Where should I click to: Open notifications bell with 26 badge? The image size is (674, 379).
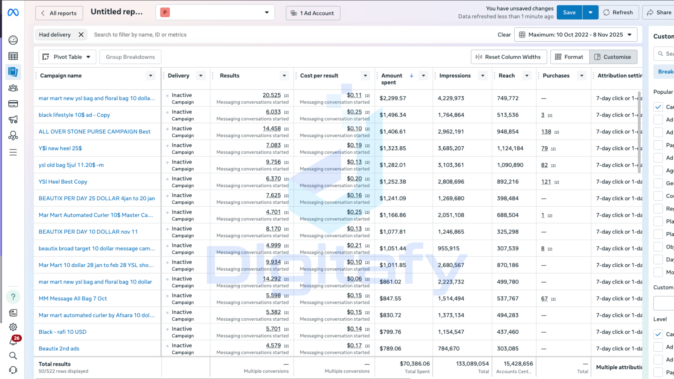[14, 340]
